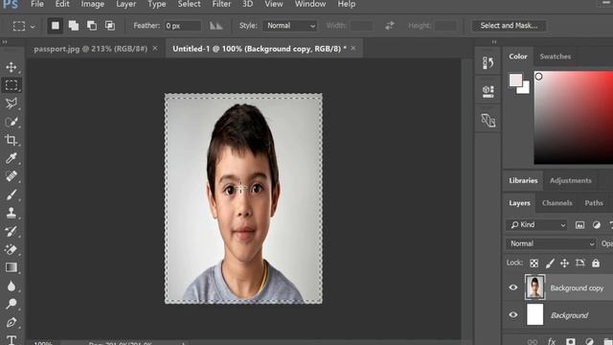Select the Move tool

11,67
